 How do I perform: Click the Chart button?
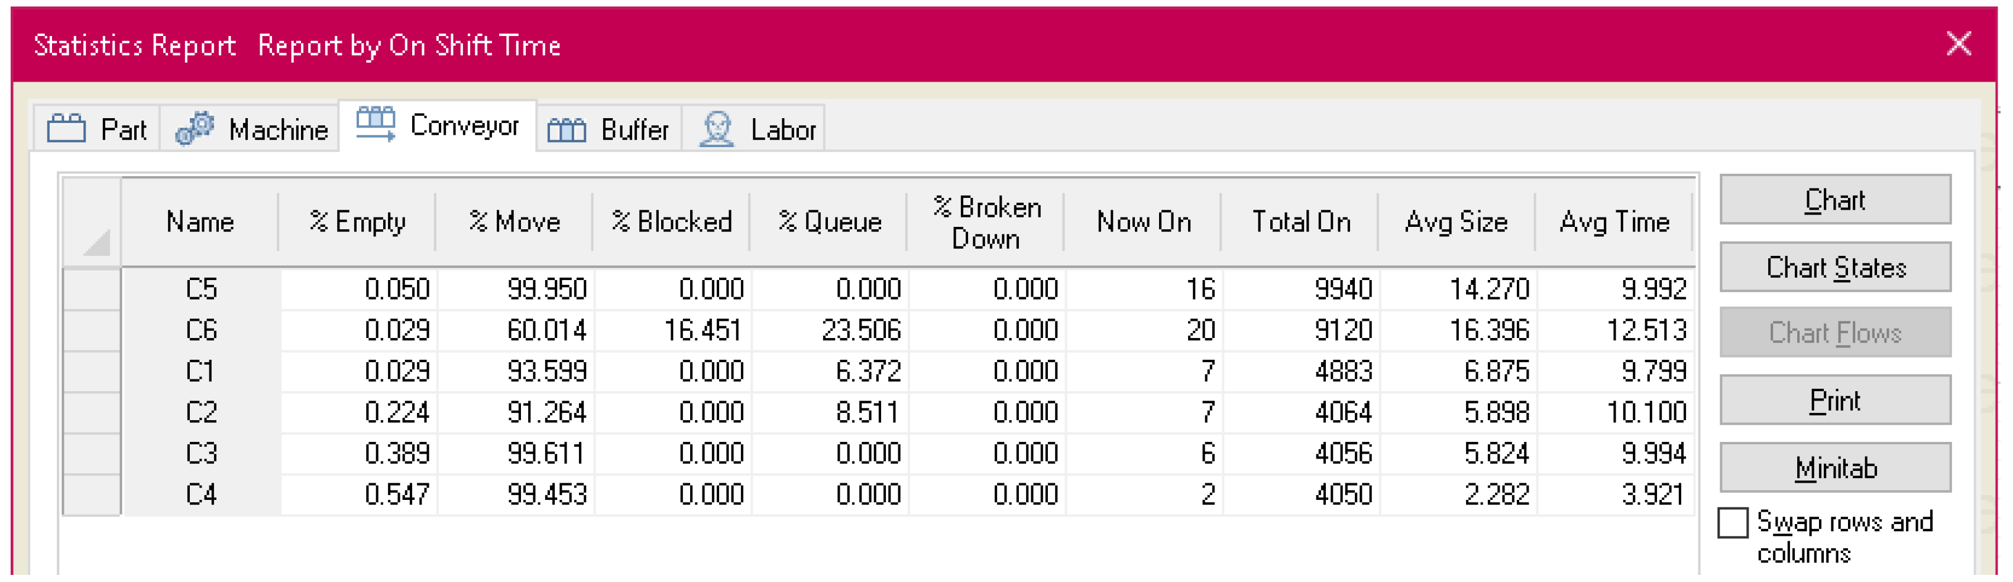pos(1835,201)
